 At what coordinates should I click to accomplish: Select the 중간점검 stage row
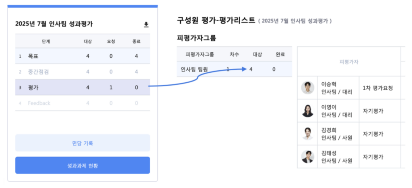[x=82, y=72]
